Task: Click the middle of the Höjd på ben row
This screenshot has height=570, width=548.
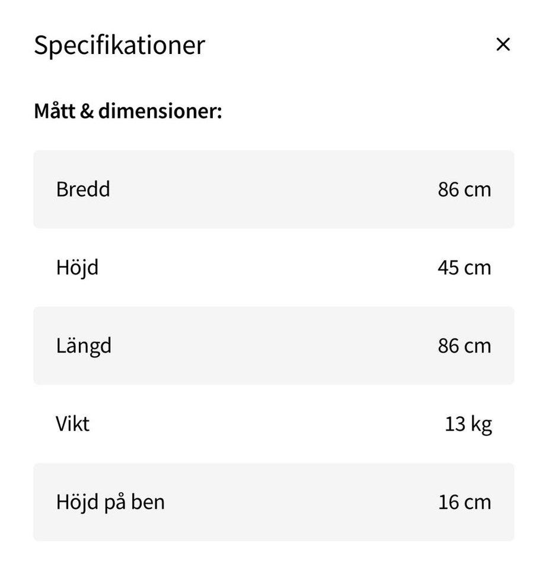Action: pyautogui.click(x=274, y=502)
